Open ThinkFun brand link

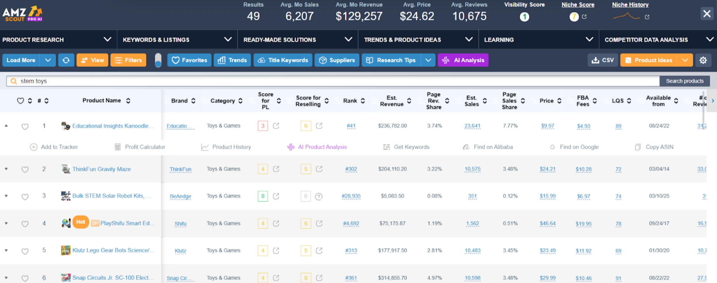[181, 169]
